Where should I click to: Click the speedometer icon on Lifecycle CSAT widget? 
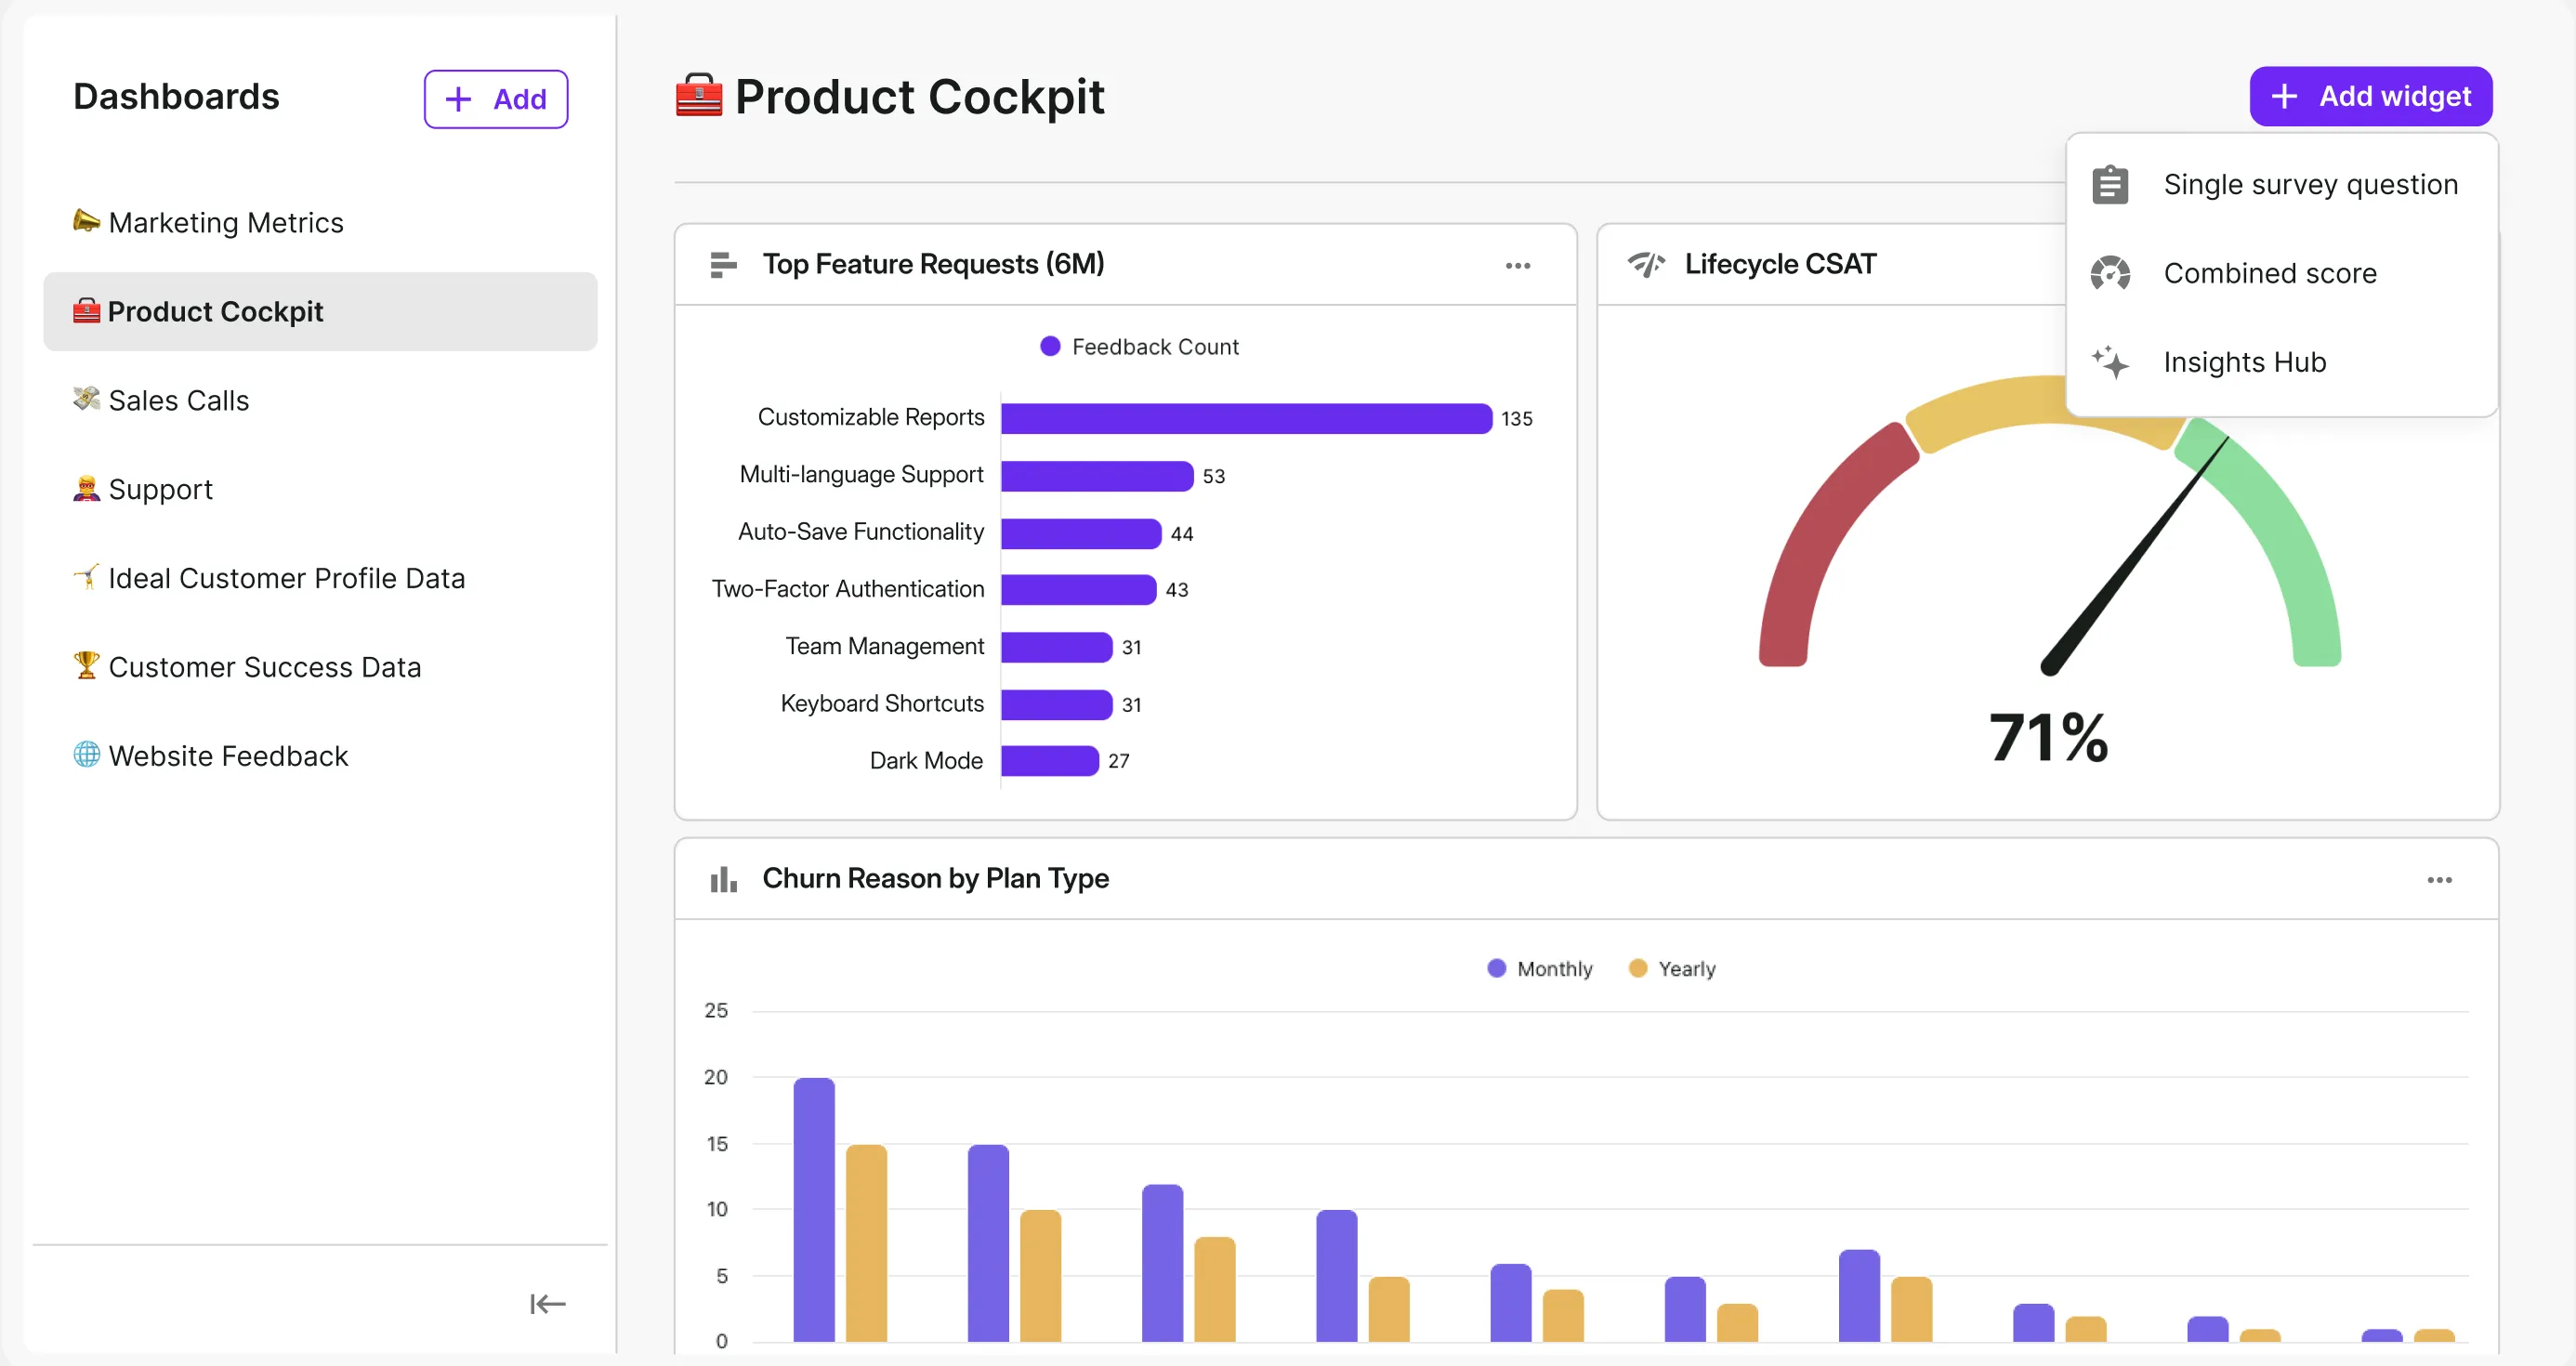coord(1646,264)
